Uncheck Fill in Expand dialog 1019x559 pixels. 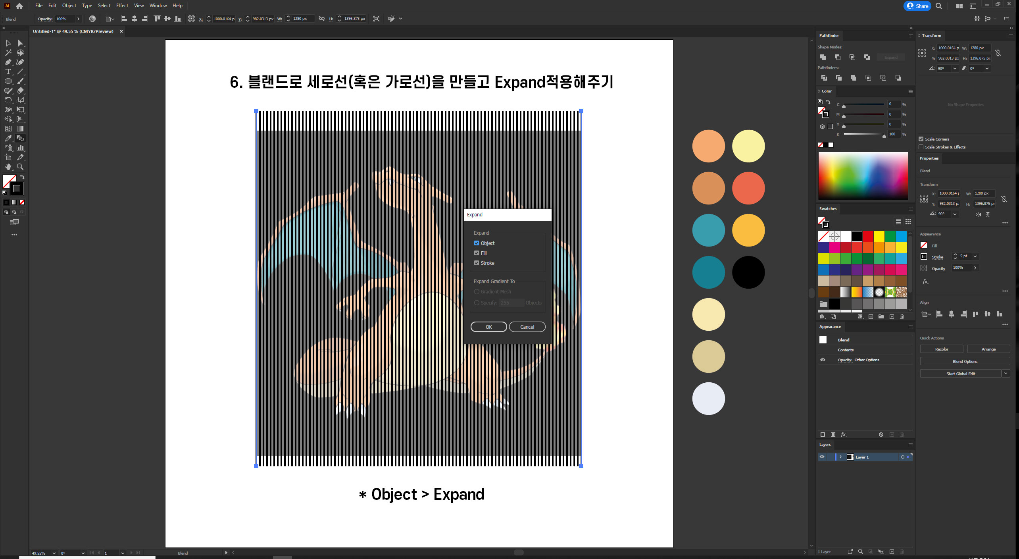(477, 253)
